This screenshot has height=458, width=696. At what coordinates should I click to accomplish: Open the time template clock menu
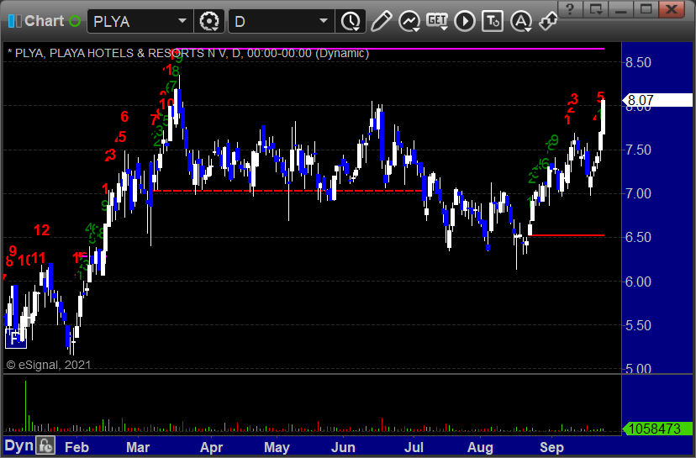point(351,21)
